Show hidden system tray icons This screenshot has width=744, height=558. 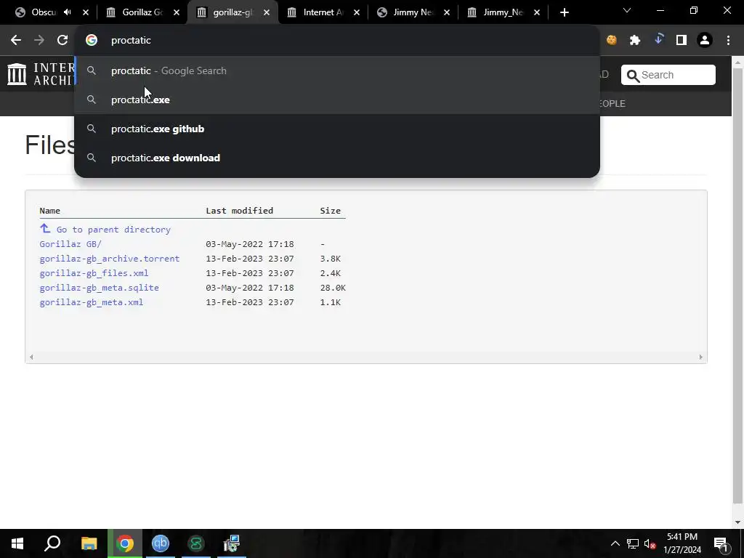(x=615, y=543)
